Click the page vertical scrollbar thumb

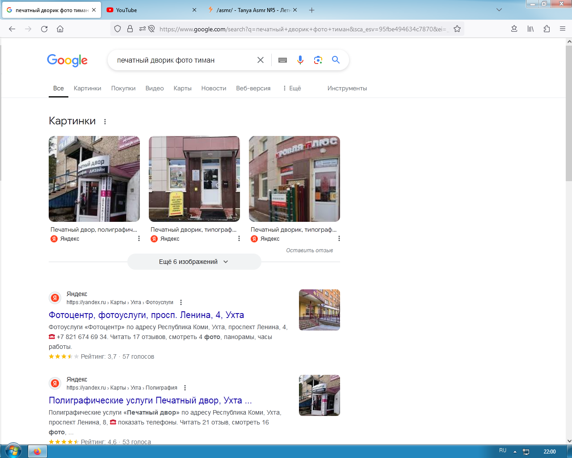569,113
